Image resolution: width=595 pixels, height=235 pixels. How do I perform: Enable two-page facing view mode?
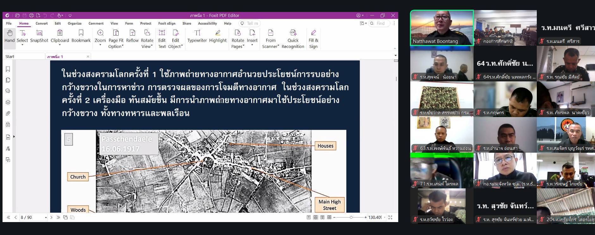322,217
